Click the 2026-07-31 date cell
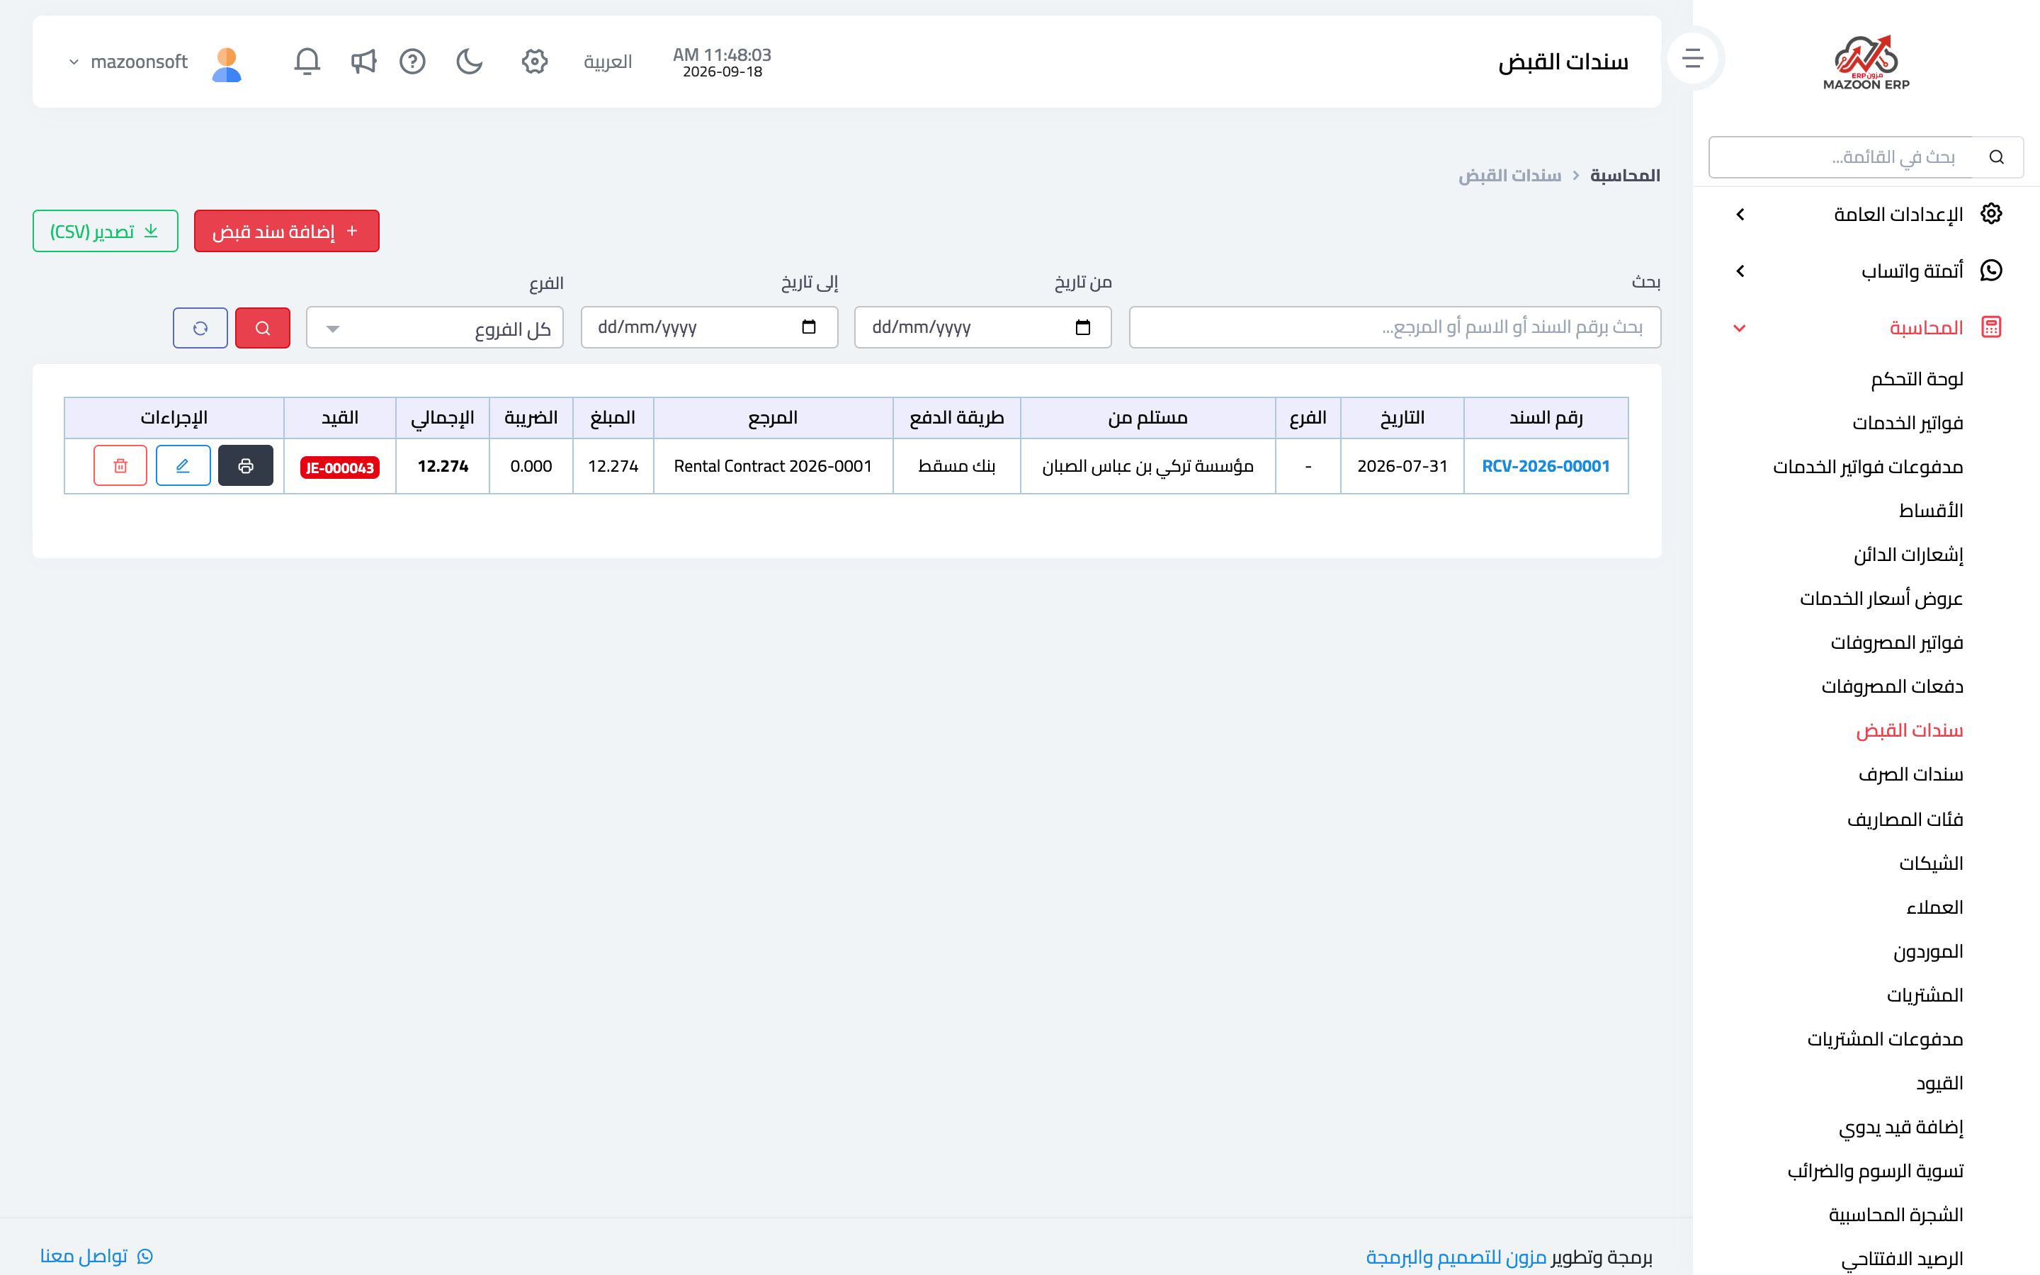2040x1275 pixels. (1402, 465)
